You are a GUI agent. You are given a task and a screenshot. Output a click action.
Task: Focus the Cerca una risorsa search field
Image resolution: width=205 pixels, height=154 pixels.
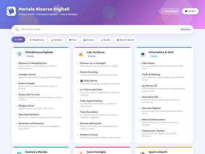tap(99, 29)
